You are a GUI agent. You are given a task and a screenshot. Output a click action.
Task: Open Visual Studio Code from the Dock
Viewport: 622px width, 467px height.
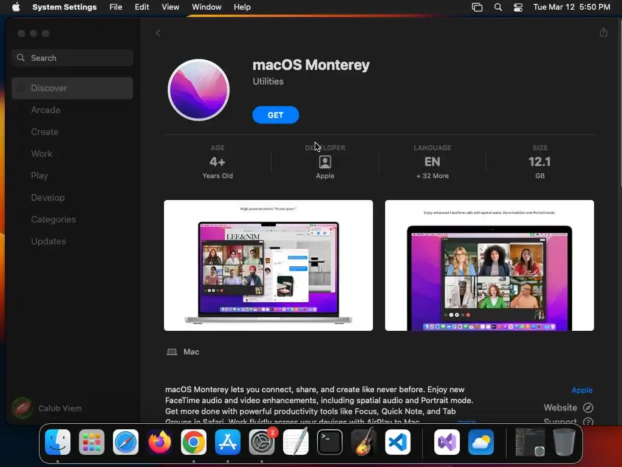click(397, 442)
